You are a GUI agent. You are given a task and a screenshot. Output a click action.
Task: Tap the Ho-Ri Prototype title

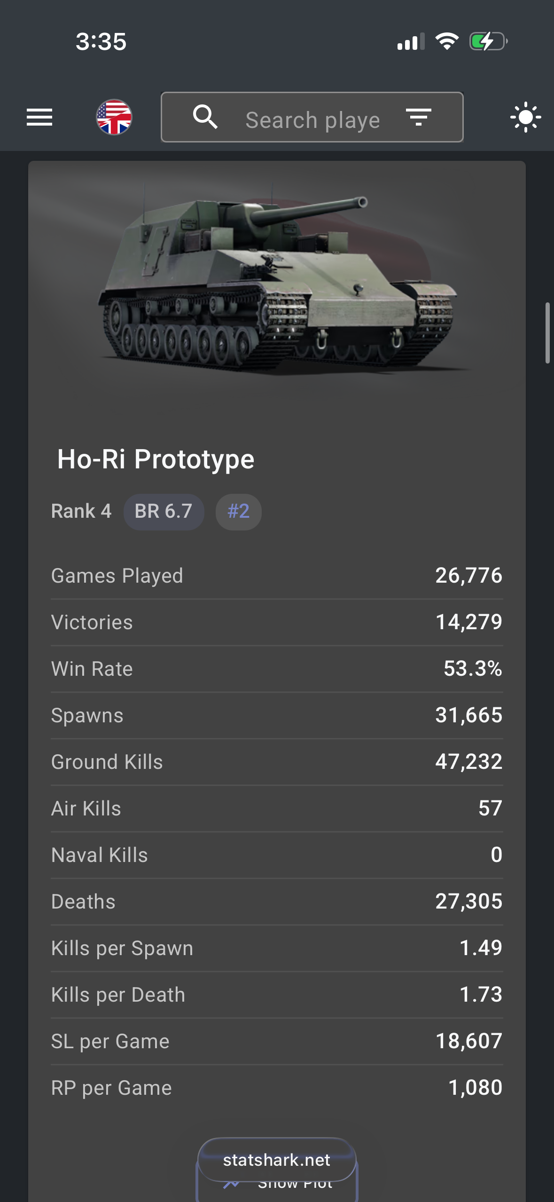point(156,459)
